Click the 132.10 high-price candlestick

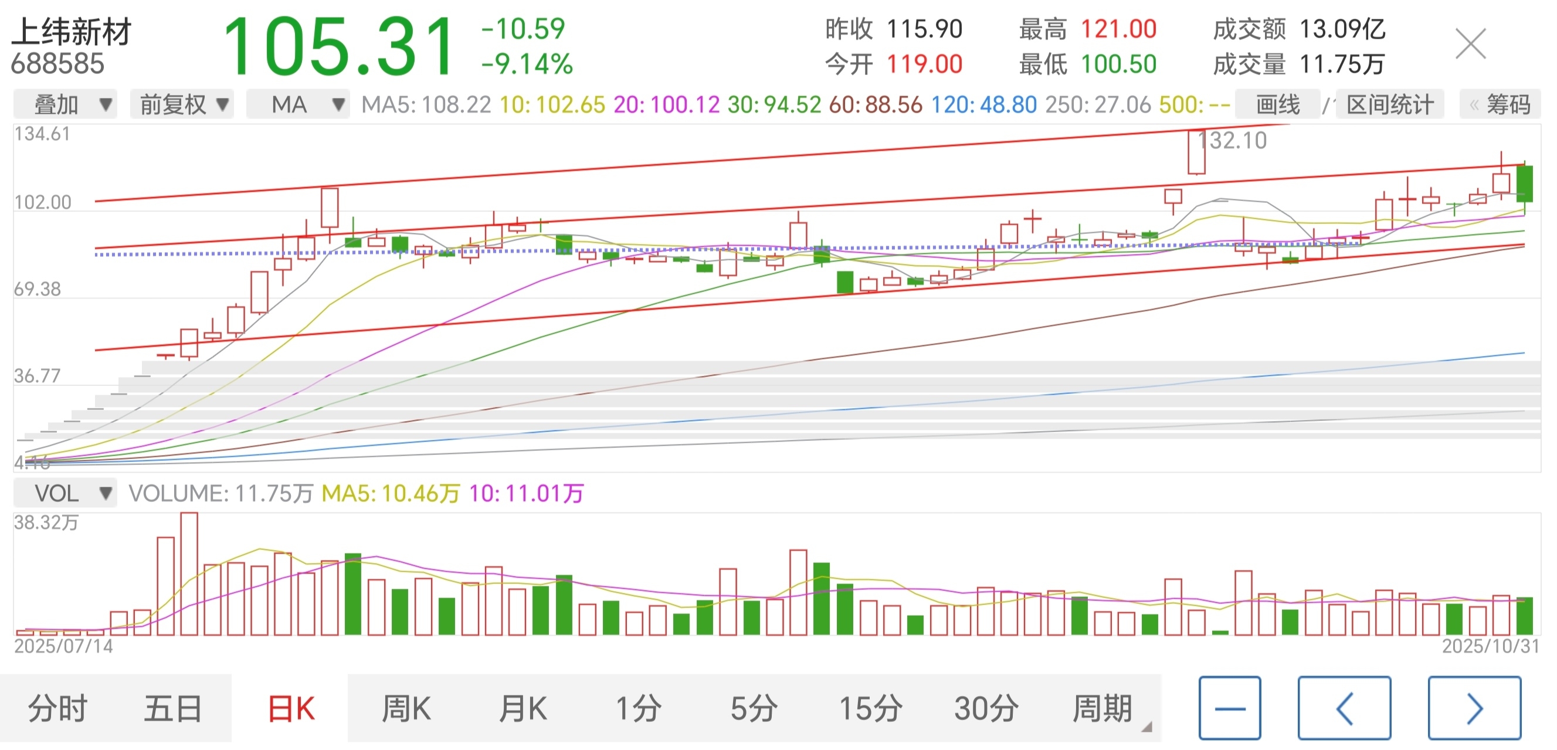[1196, 152]
